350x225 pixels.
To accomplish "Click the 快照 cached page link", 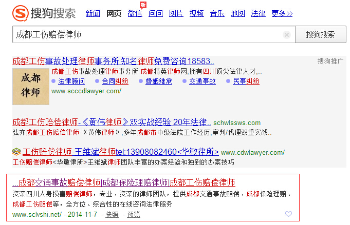I will (112, 214).
